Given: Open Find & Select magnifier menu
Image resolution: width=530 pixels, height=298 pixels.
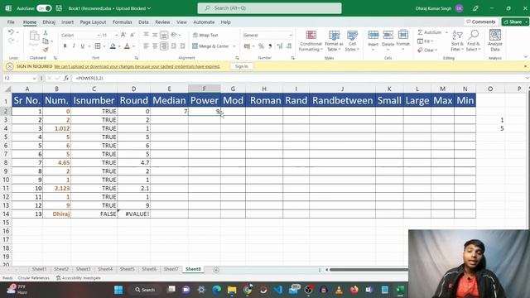Looking at the screenshot, I should coord(473,41).
